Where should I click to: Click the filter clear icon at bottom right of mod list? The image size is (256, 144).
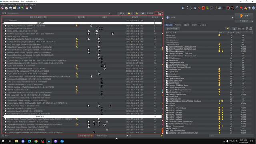(162, 136)
